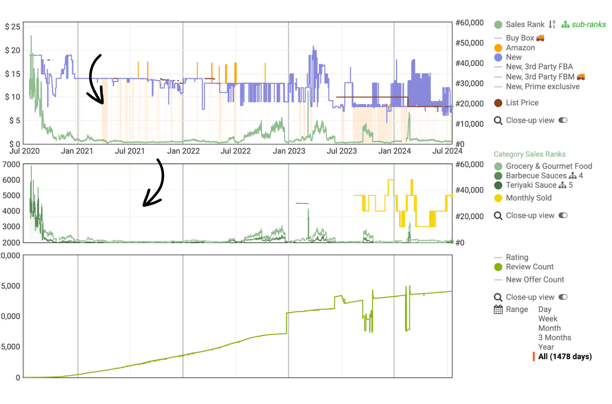The image size is (612, 404).
Task: Click the hierarchy icon next to Barbecue Sauces
Action: pyautogui.click(x=573, y=176)
